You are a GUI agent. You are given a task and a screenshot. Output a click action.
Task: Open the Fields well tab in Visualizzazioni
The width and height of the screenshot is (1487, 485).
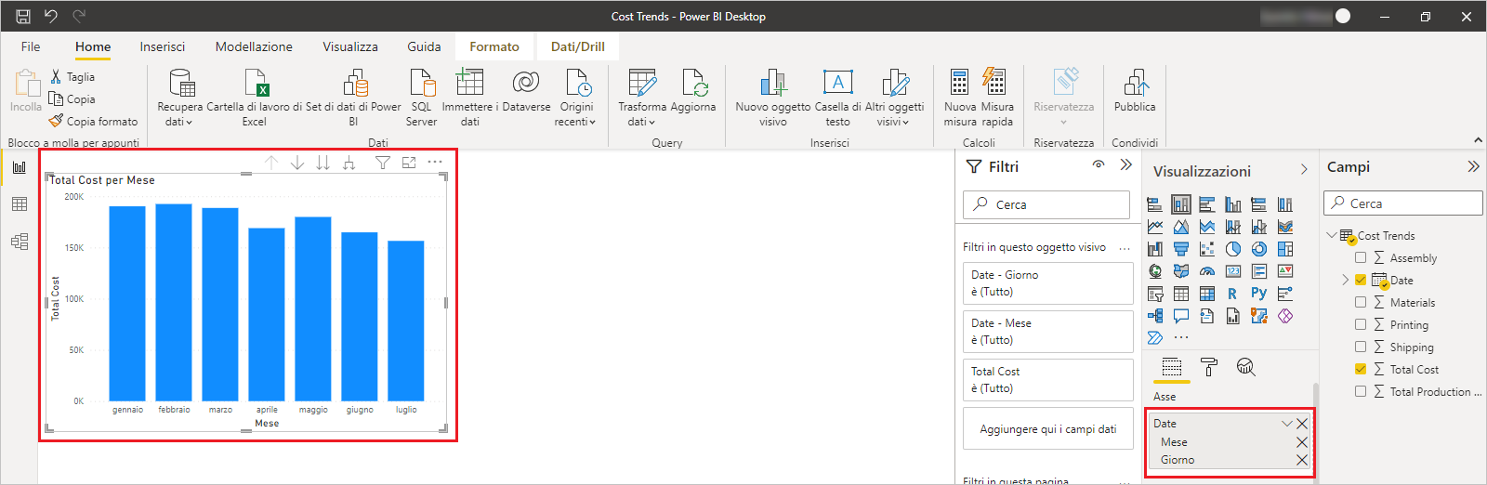point(1172,368)
